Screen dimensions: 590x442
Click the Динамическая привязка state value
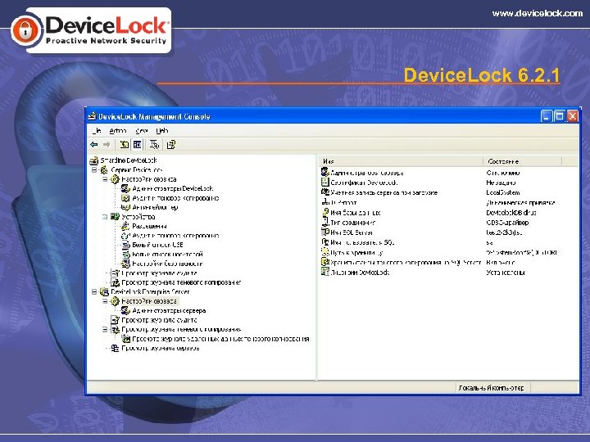[521, 203]
